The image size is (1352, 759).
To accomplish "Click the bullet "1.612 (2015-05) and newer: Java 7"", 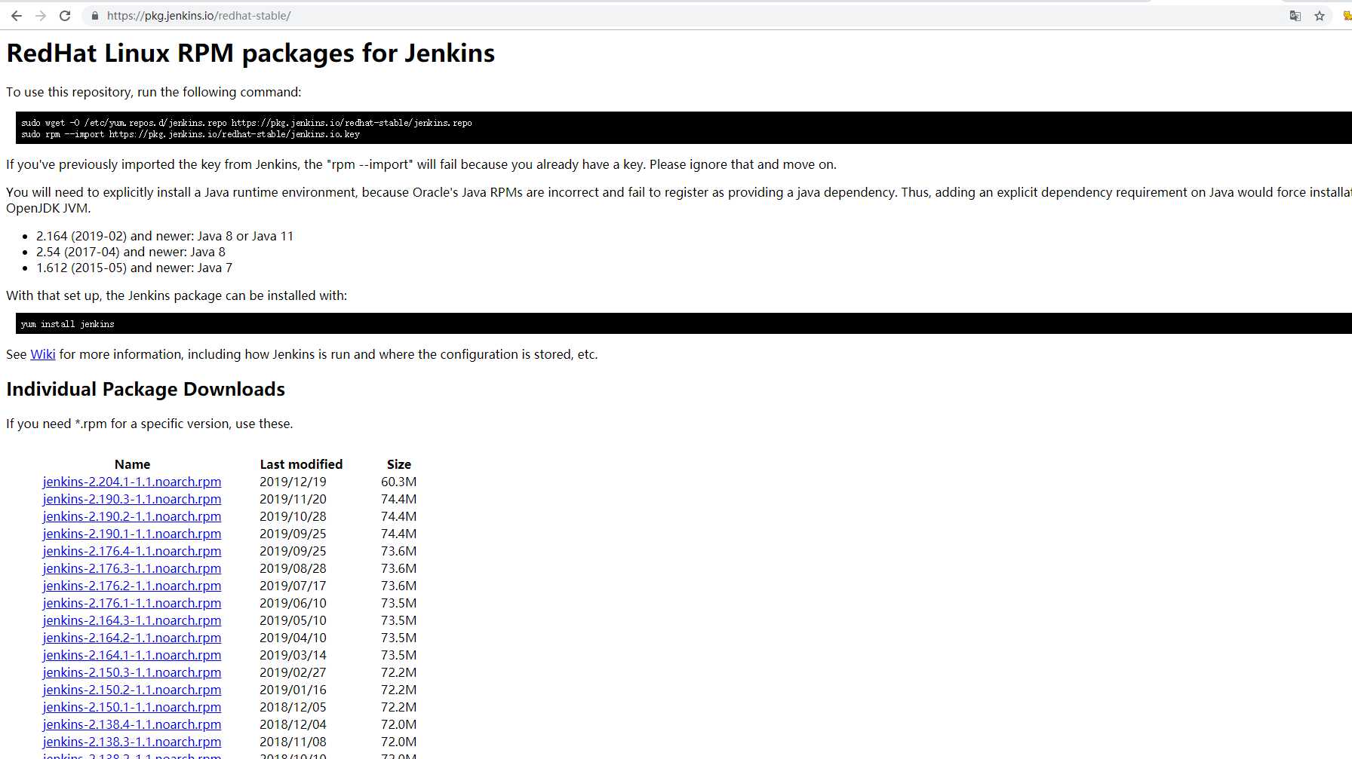I will click(x=134, y=268).
